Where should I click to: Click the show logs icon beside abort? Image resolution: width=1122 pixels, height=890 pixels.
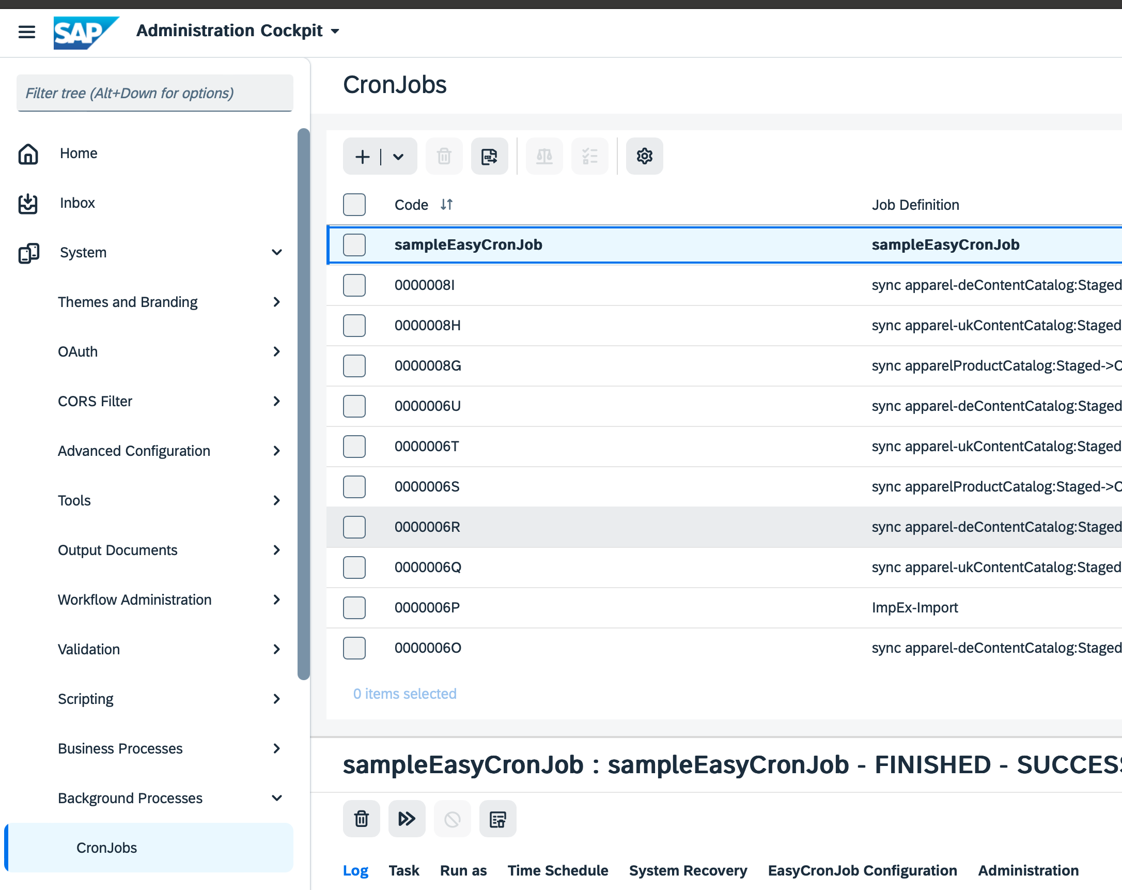click(x=497, y=819)
